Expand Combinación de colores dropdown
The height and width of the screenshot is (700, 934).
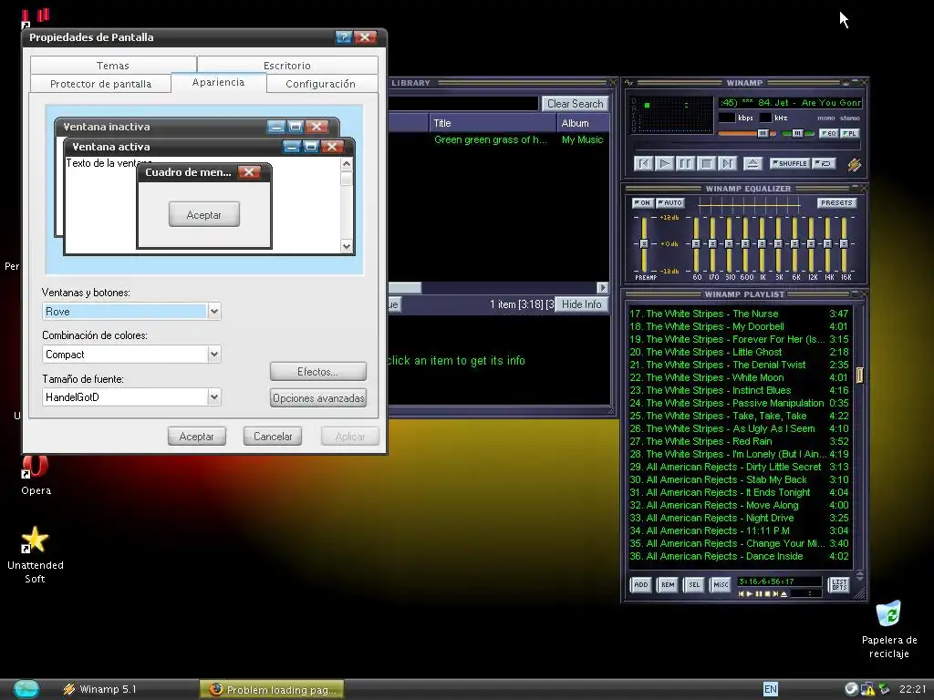(x=213, y=355)
